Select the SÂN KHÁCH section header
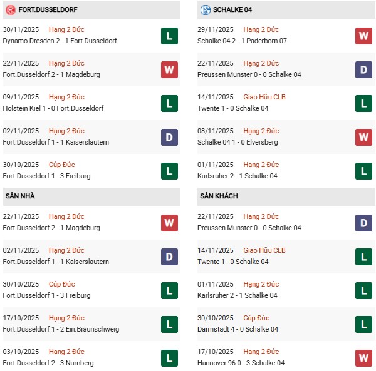Screen dimensions: 376x371 (x=219, y=196)
